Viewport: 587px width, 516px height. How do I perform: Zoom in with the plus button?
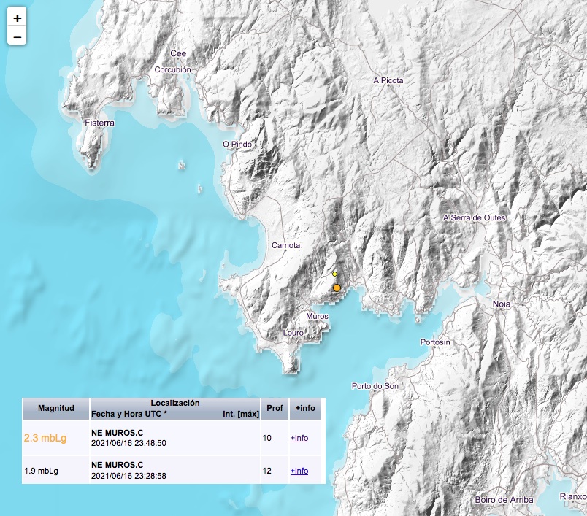(x=18, y=18)
